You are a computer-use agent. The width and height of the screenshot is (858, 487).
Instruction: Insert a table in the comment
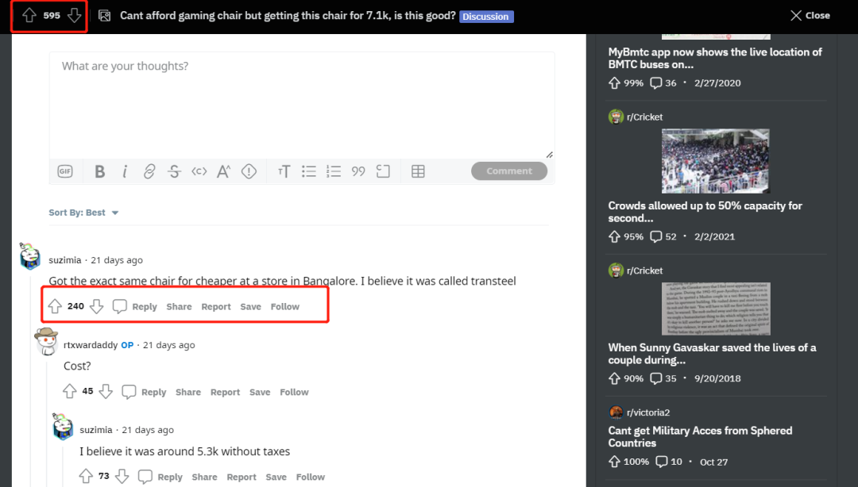pos(418,171)
